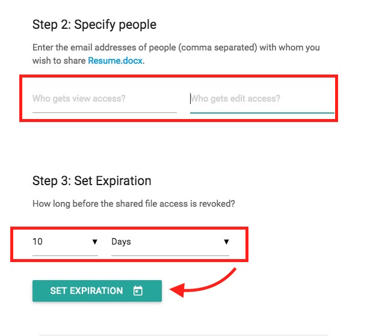
Task: Click the words "SET EXPIRATION" on the button
Action: point(86,291)
